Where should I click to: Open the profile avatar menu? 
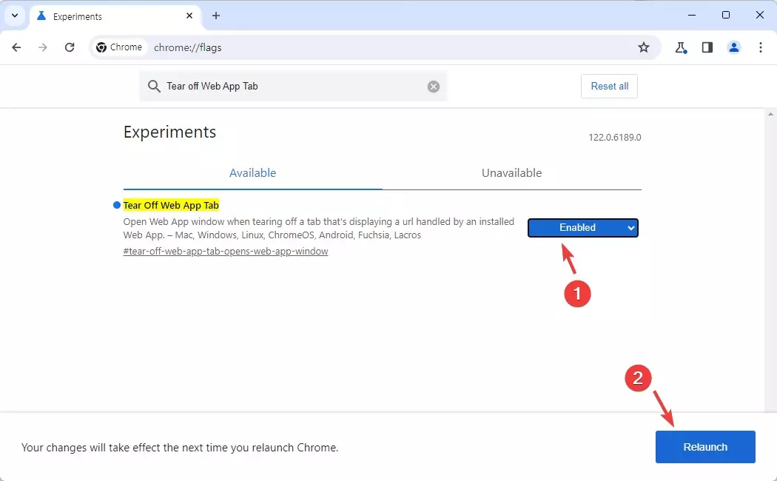coord(734,47)
